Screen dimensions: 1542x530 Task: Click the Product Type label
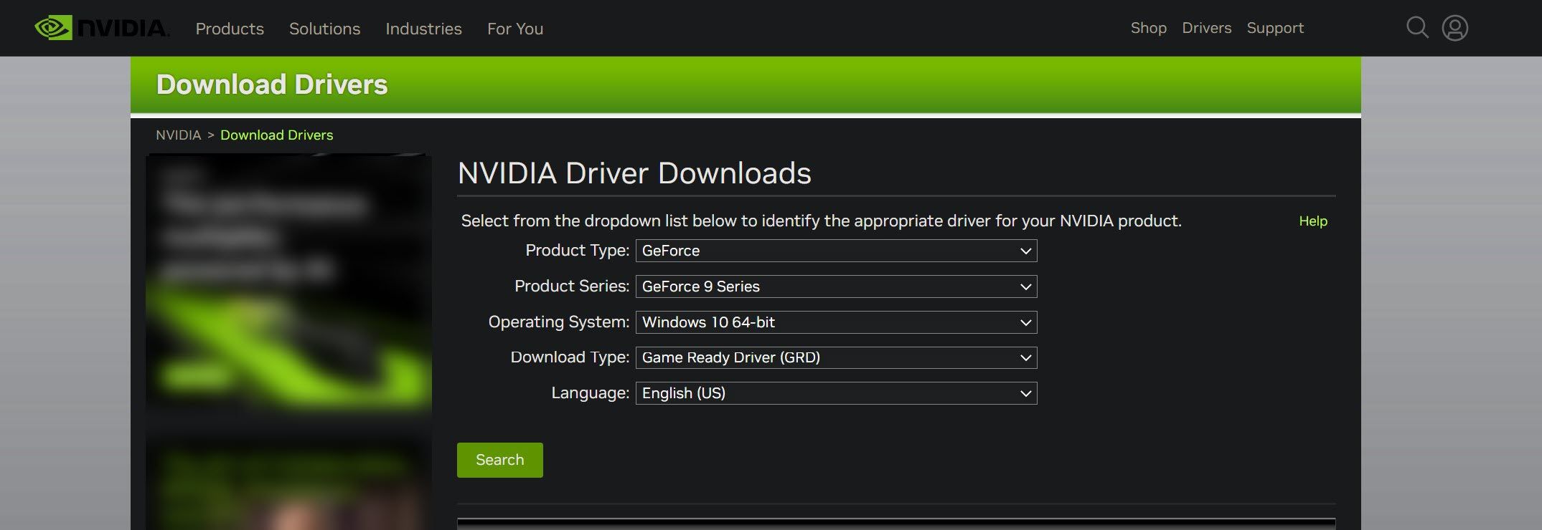[577, 250]
